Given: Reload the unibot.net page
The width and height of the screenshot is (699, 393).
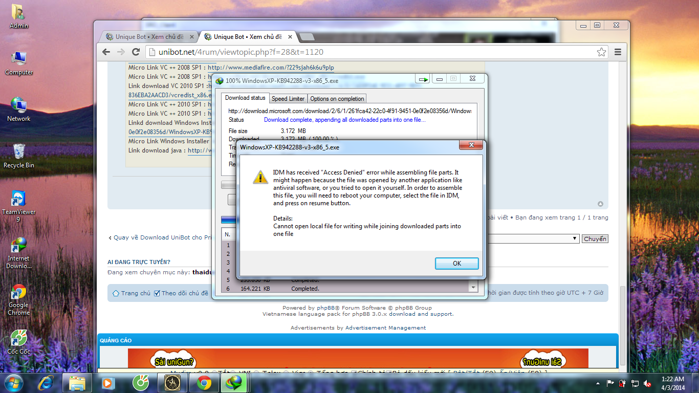Looking at the screenshot, I should (136, 52).
